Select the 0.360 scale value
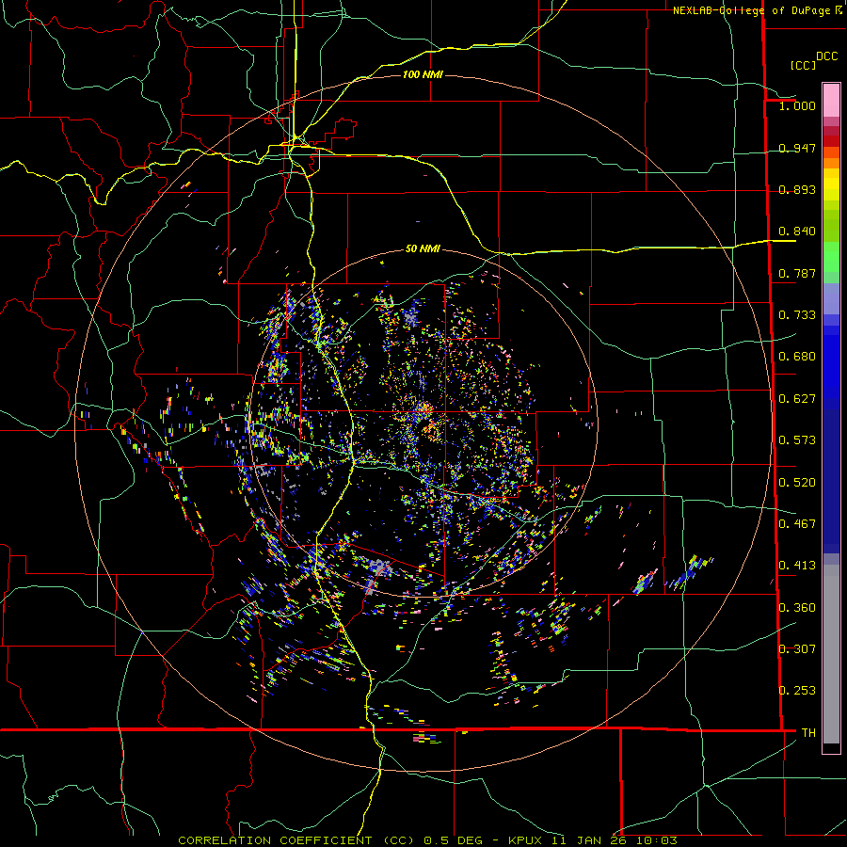This screenshot has height=847, width=847. [x=797, y=608]
